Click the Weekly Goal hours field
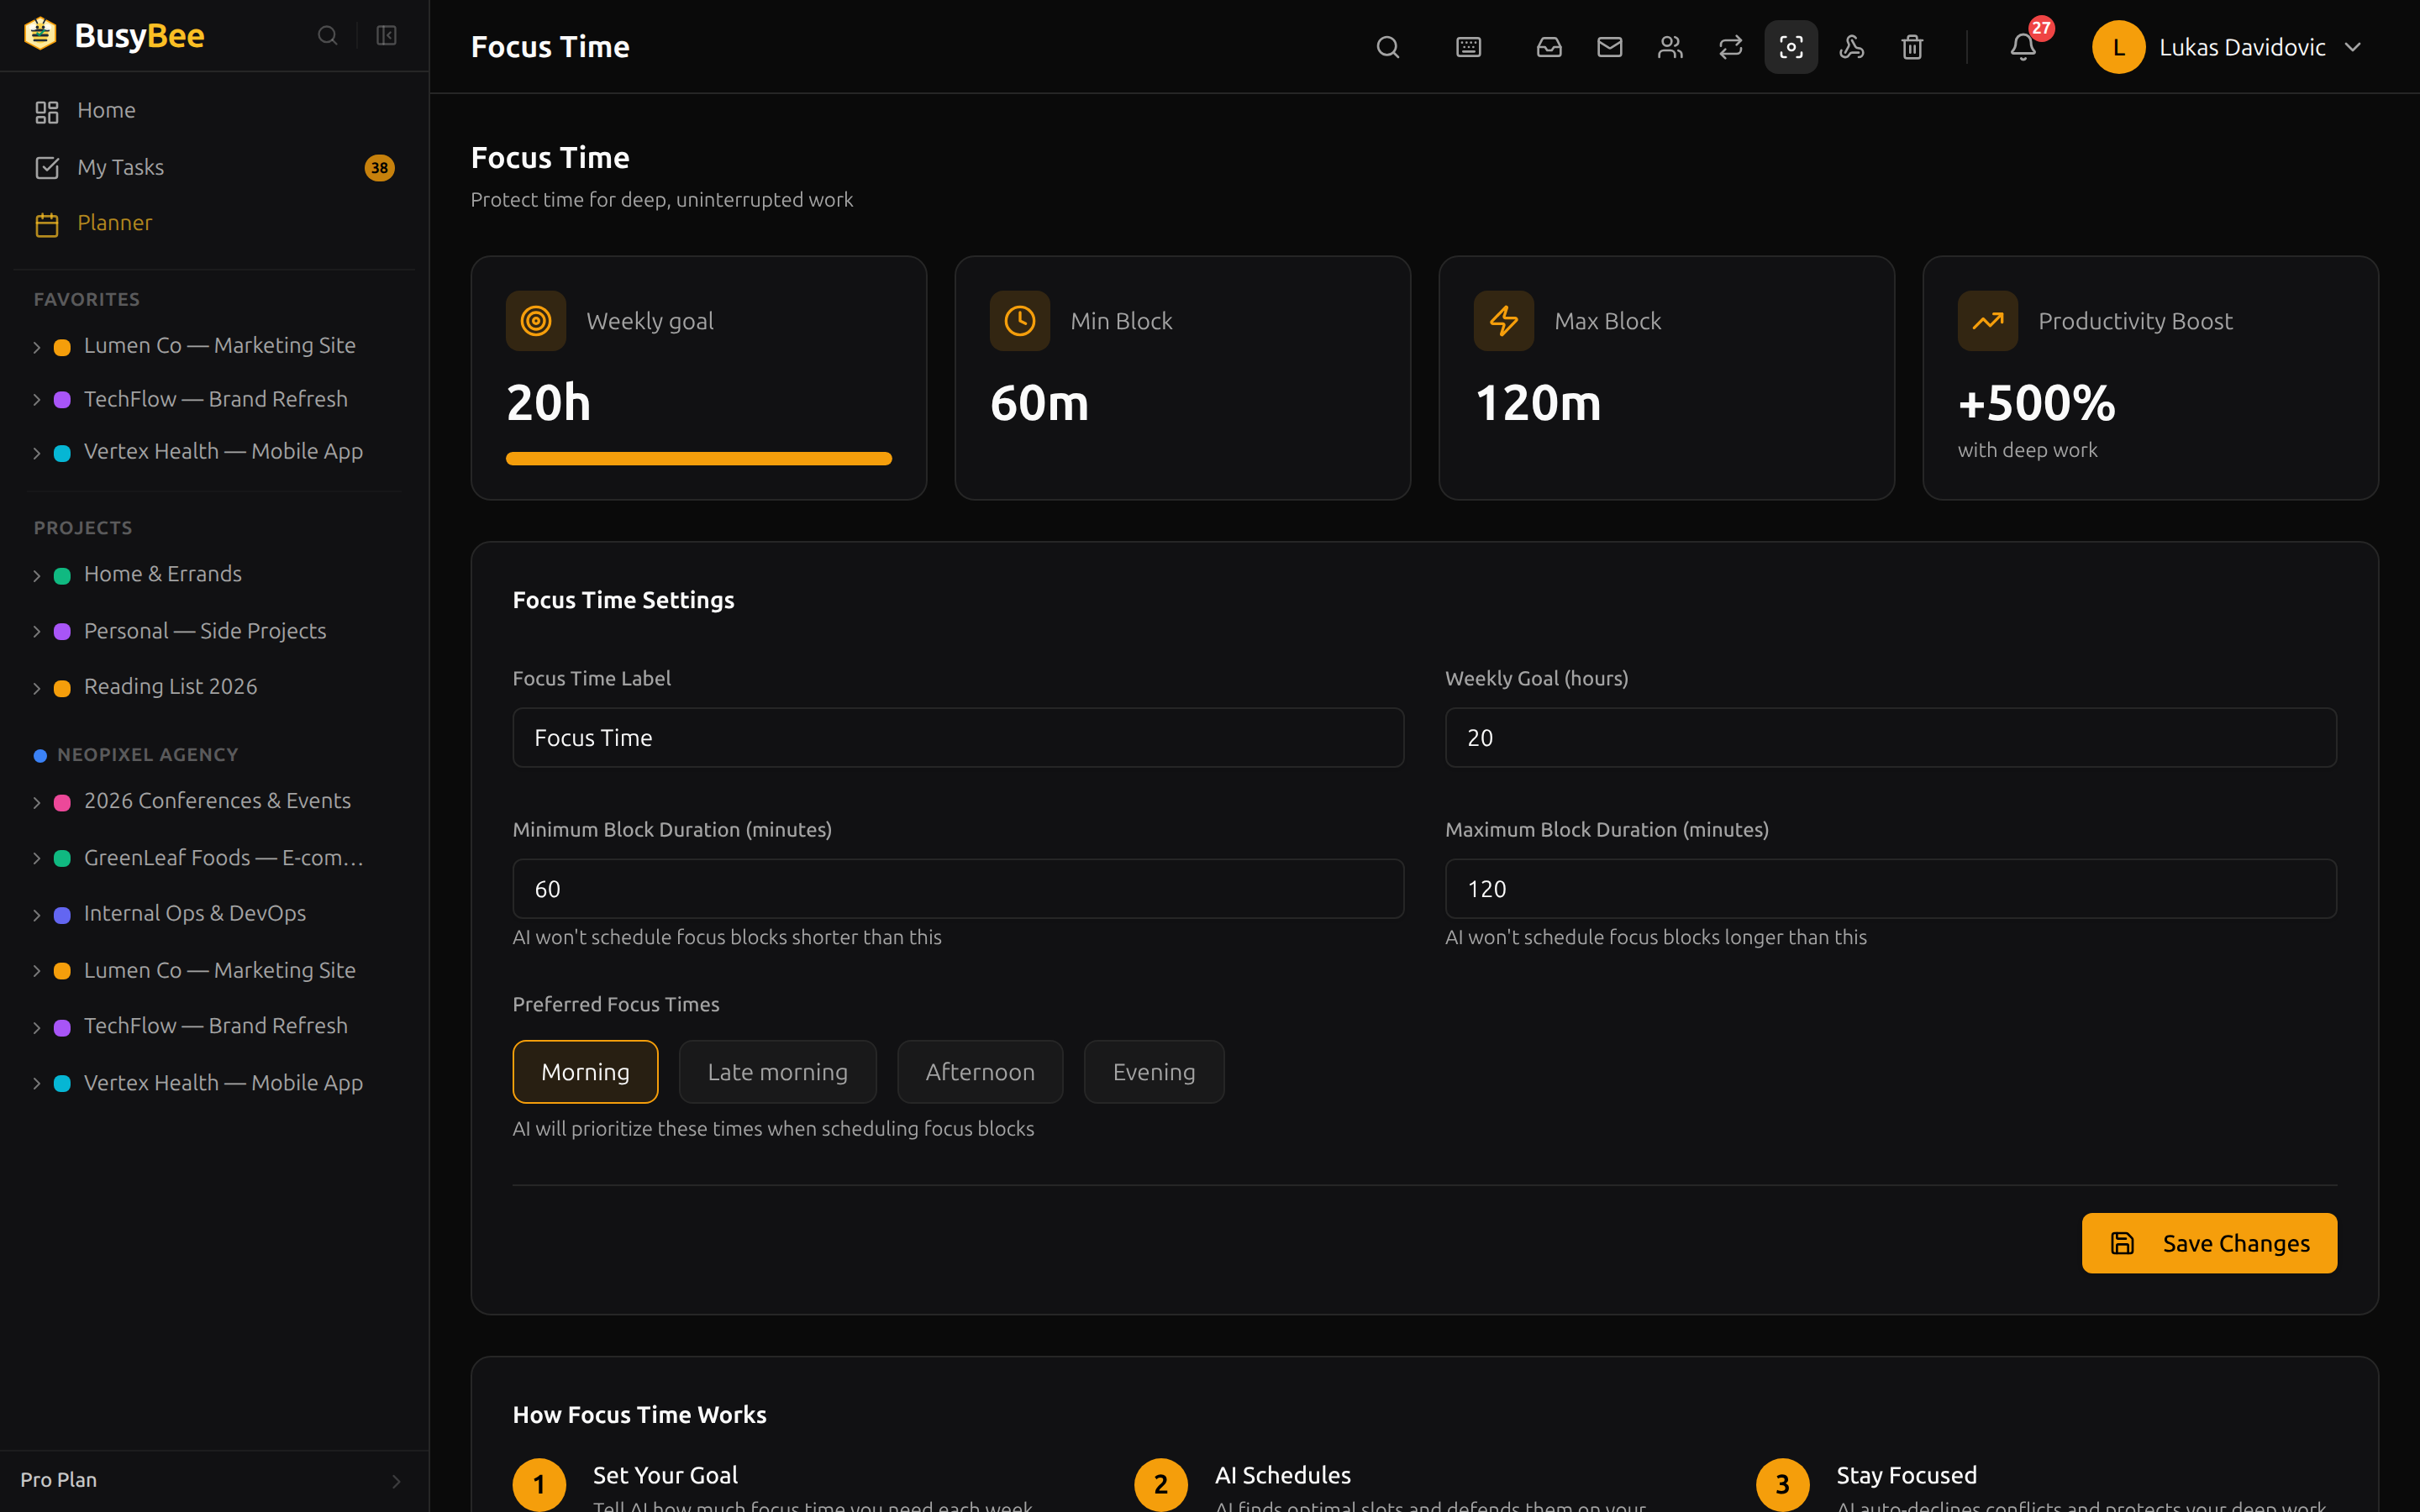The width and height of the screenshot is (2420, 1512). pos(1891,738)
